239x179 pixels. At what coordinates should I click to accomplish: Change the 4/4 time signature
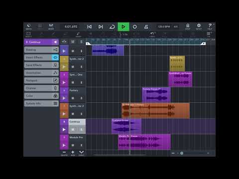tap(176, 26)
